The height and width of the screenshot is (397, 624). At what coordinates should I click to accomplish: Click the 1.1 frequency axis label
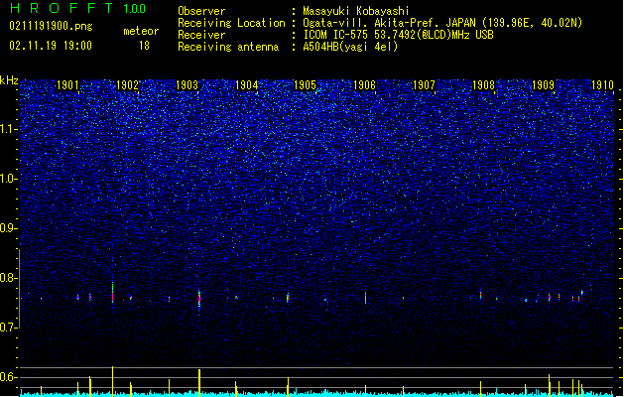tap(9, 129)
